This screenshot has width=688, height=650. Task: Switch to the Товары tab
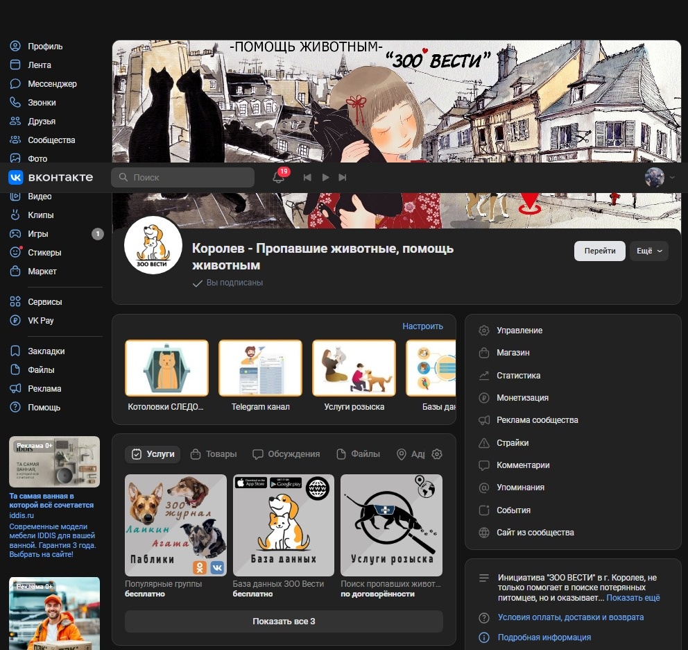click(214, 454)
